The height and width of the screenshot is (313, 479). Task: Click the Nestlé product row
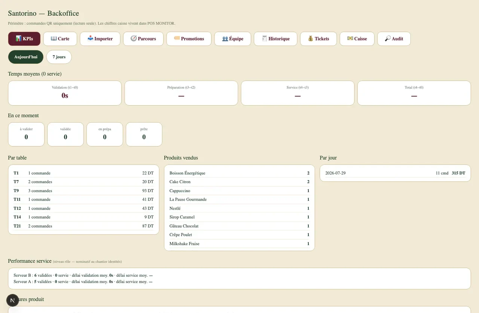pos(239,208)
